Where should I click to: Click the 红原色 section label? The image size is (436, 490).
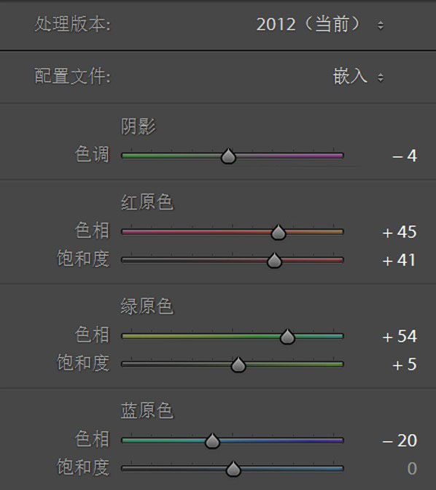tap(147, 202)
